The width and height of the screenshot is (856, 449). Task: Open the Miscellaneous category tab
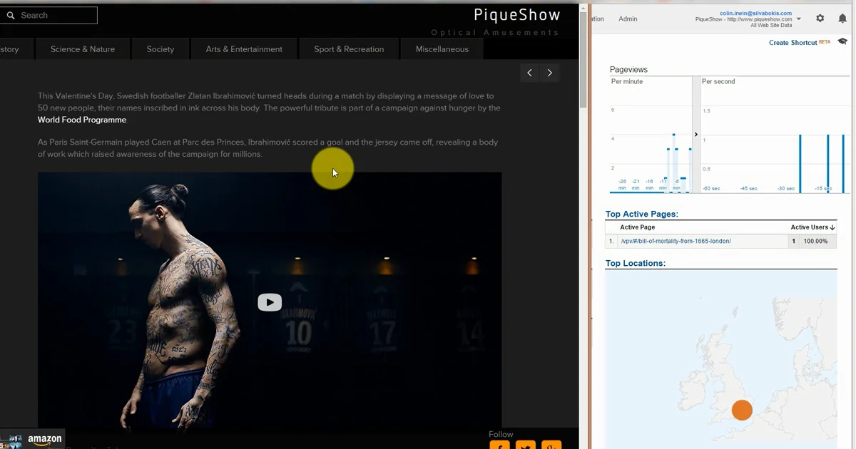[442, 49]
